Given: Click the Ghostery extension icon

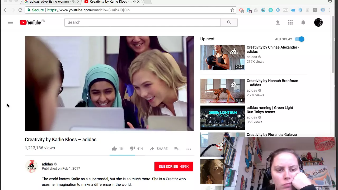Looking at the screenshot, I should point(249,10).
